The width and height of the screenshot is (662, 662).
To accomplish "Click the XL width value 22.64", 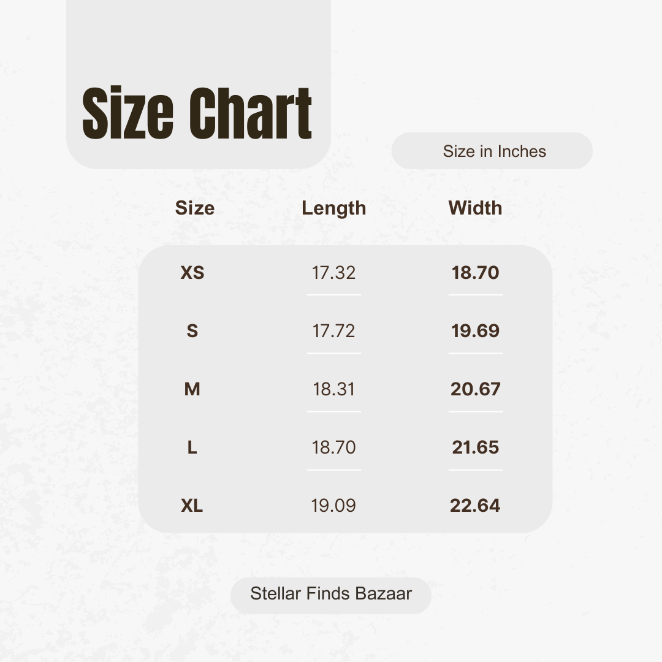I will coord(476,506).
